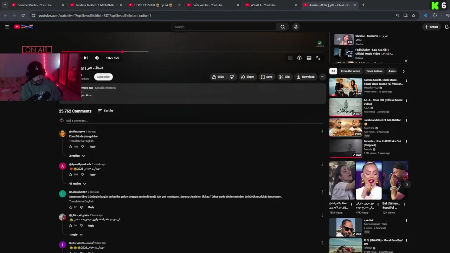The height and width of the screenshot is (253, 450).
Task: Reload the page
Action: [x=23, y=15]
